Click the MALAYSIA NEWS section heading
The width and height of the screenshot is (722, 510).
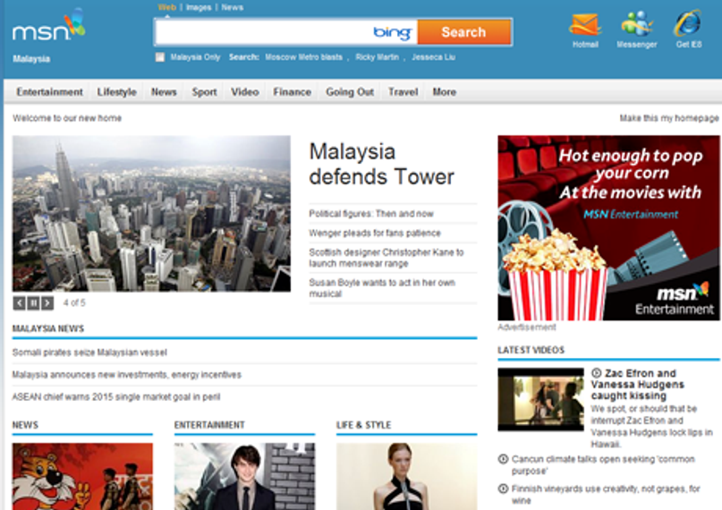[x=48, y=328]
